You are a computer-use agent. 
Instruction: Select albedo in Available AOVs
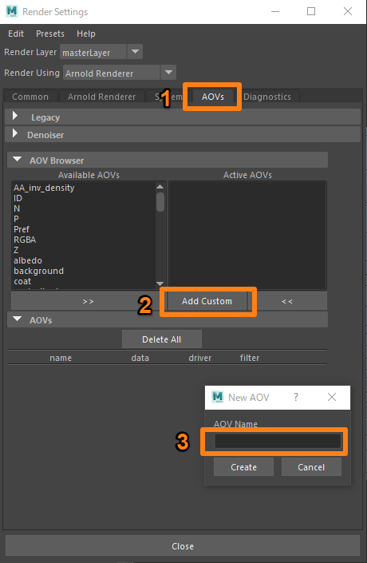[x=28, y=260]
